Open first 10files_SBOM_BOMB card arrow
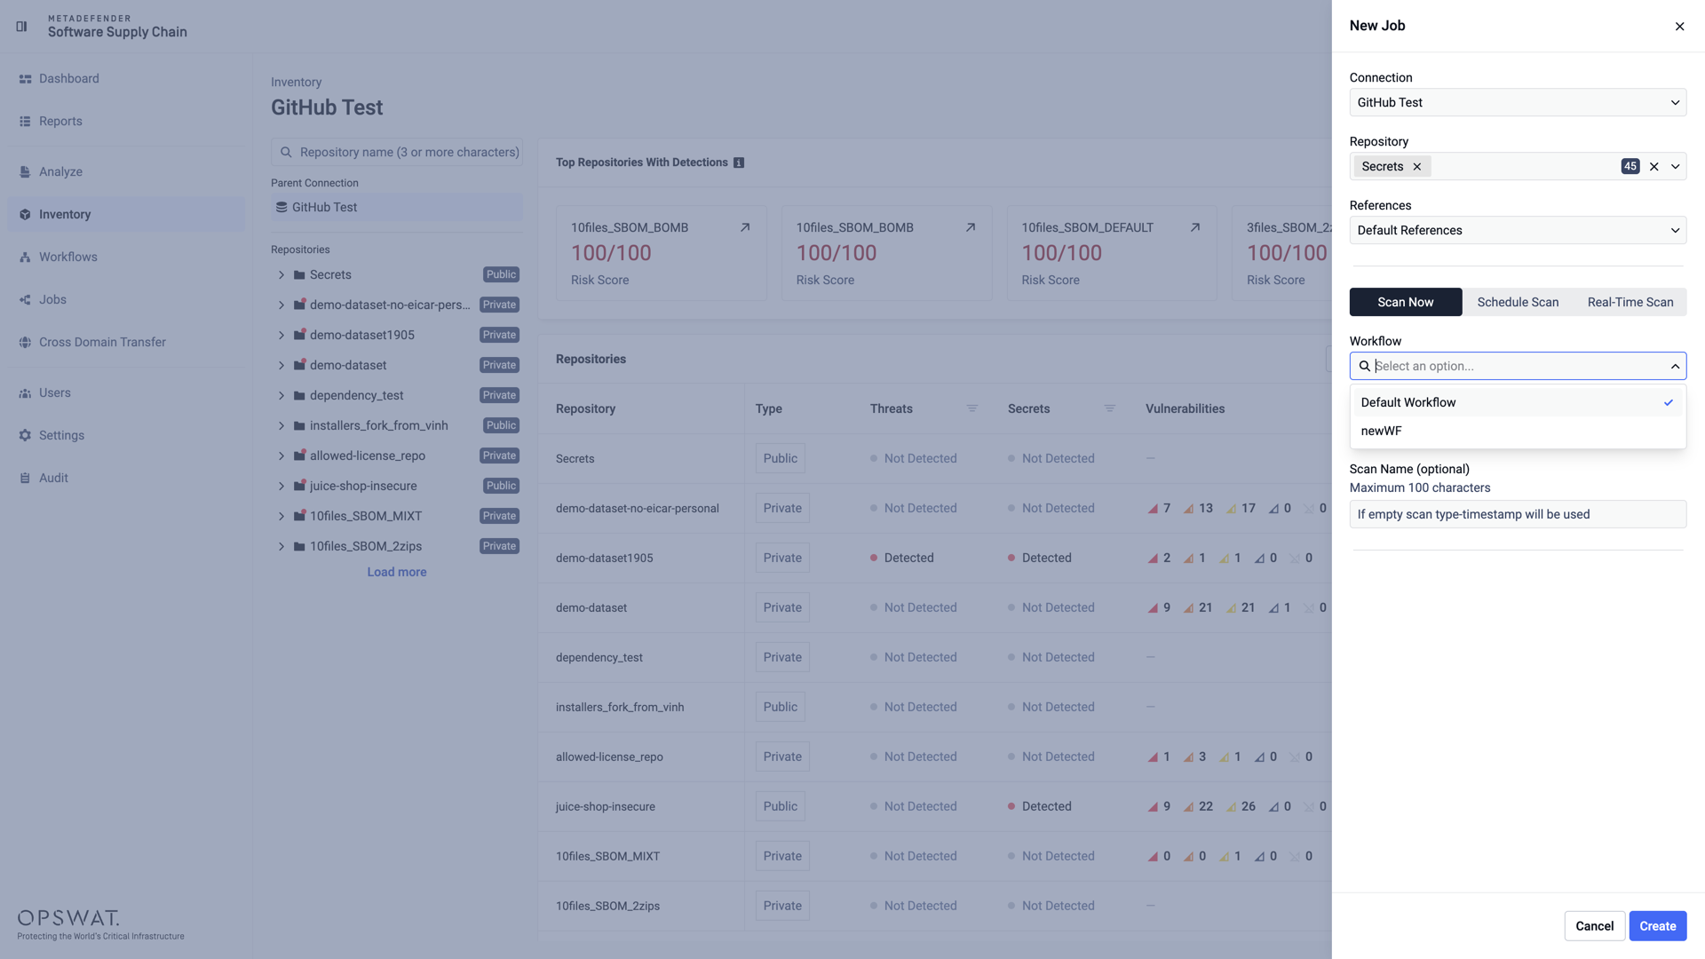 pyautogui.click(x=745, y=227)
